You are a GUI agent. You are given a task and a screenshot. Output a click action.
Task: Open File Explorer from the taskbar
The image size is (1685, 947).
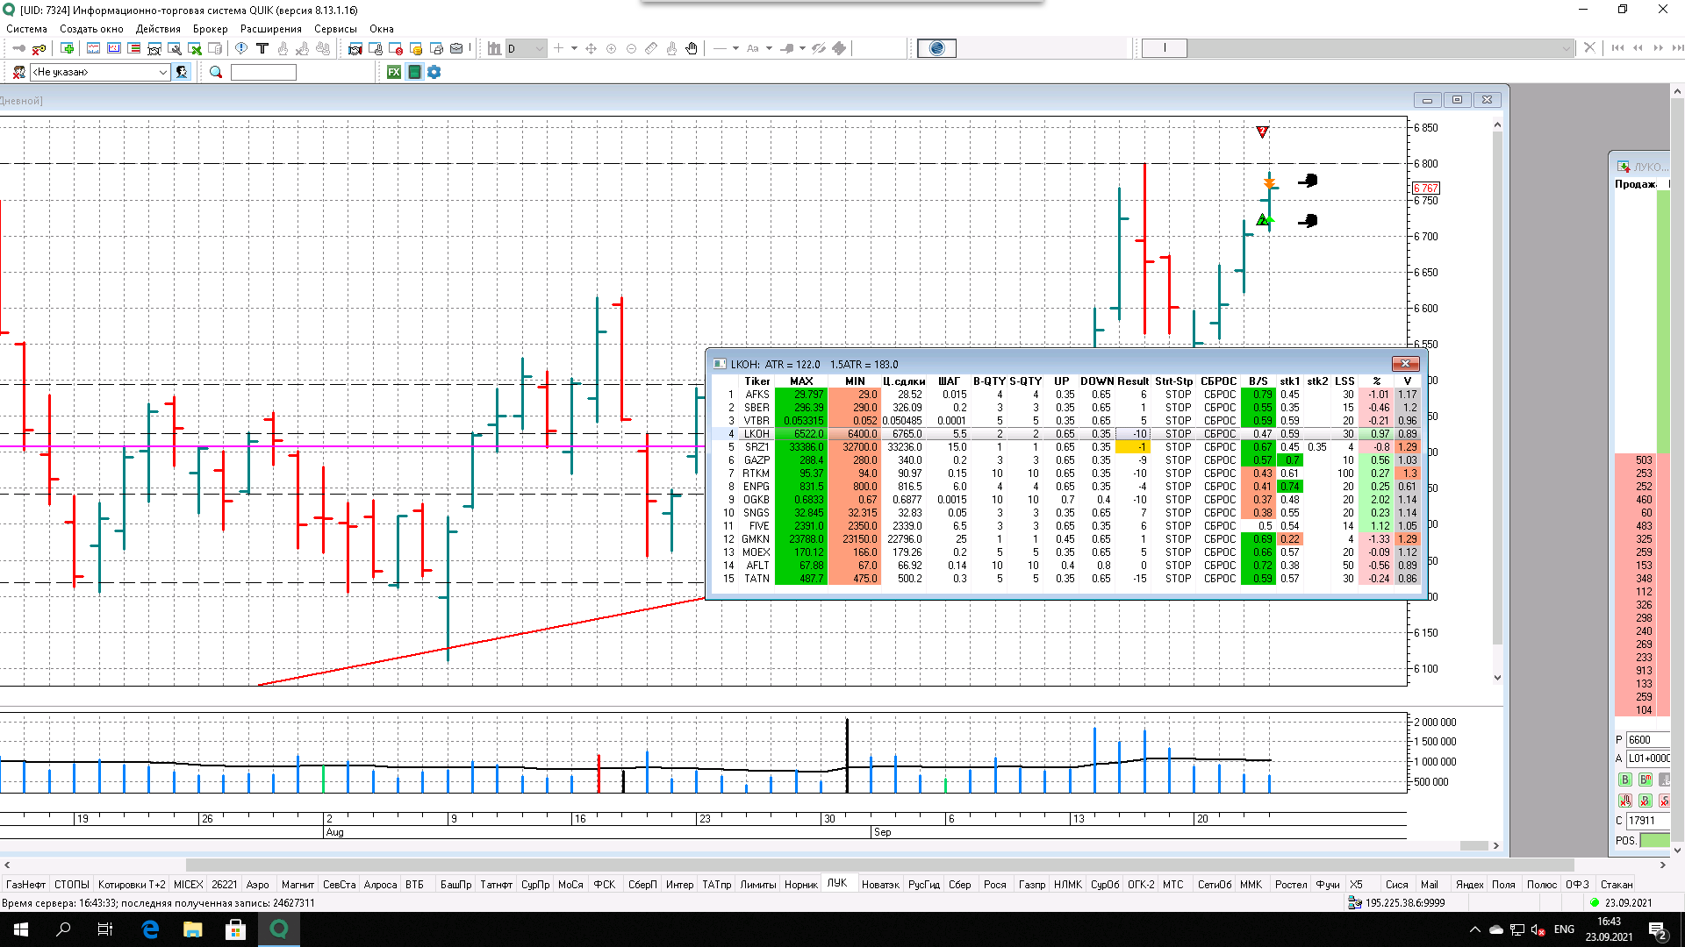193,929
